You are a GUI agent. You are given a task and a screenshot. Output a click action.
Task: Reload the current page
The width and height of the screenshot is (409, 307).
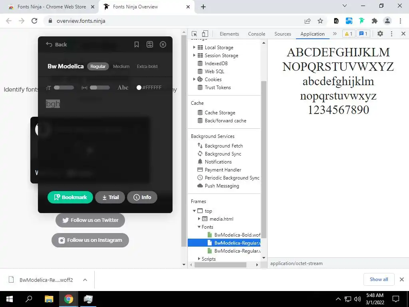pos(34,21)
